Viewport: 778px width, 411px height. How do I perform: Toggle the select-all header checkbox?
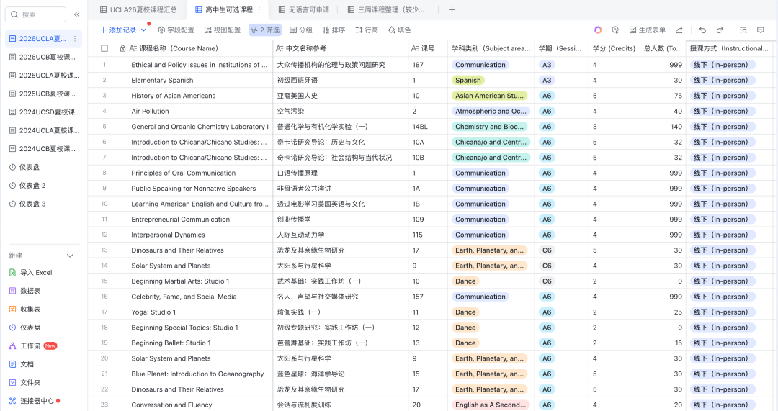click(x=104, y=48)
